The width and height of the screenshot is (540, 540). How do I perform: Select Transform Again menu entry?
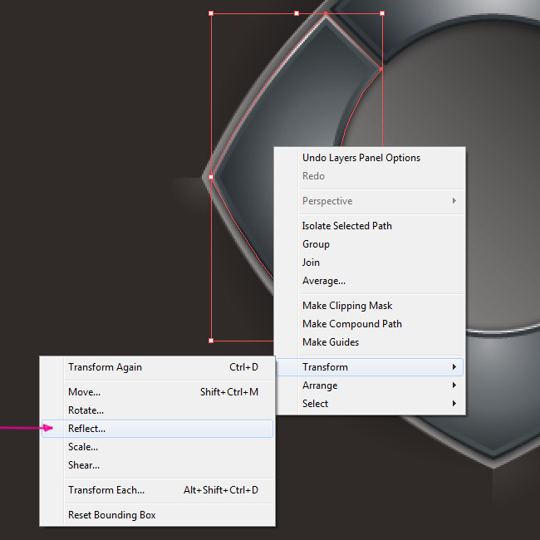(x=105, y=367)
